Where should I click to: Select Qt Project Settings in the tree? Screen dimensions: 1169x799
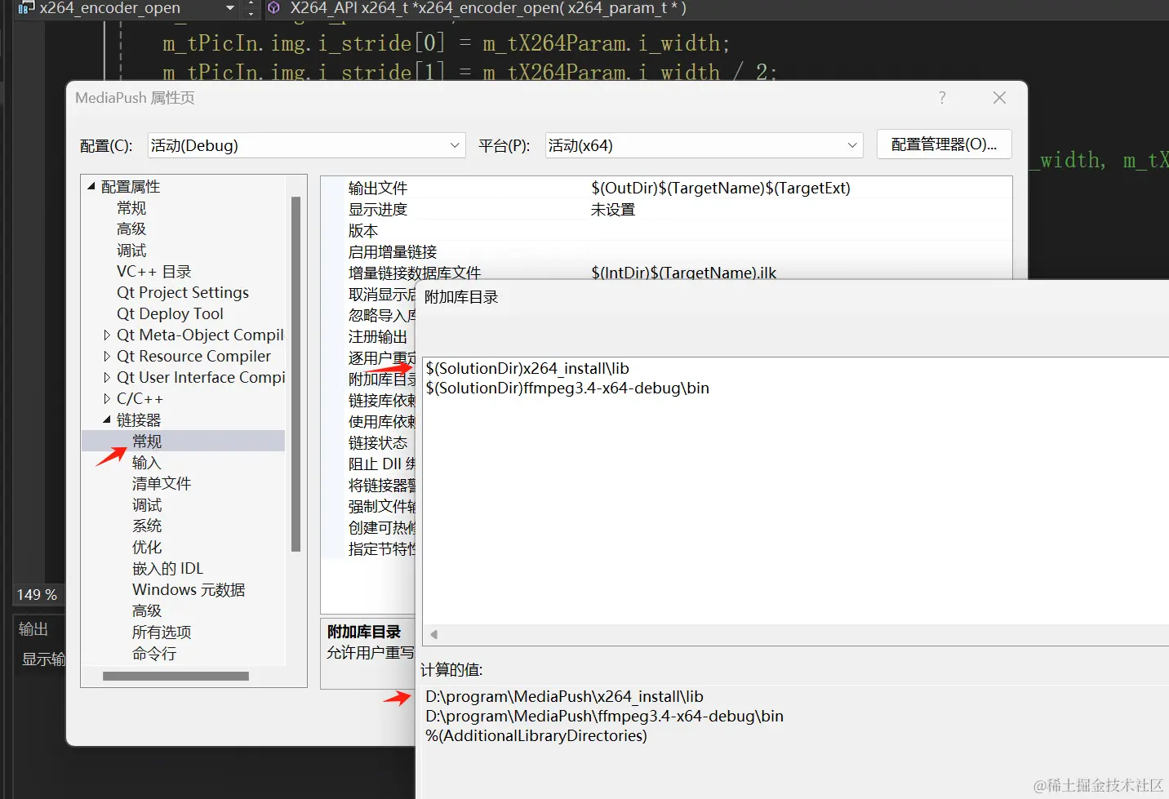point(183,292)
